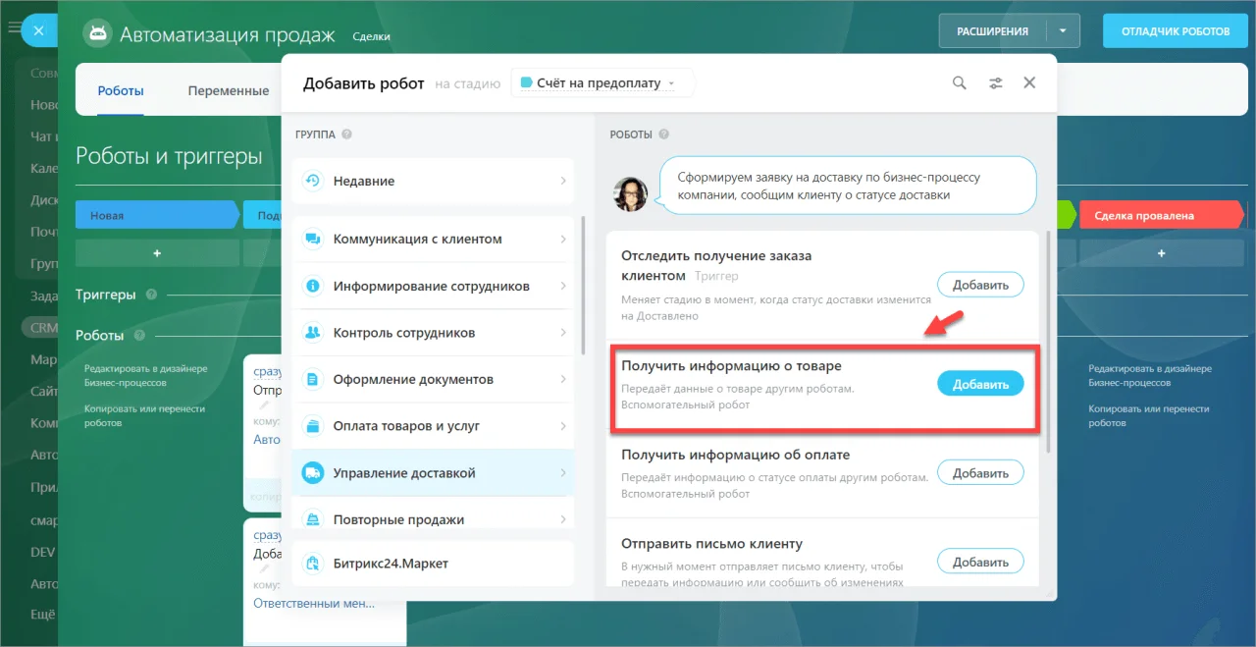Select the Сделка провалена stage header
Screen dimensions: 1256x647
pos(1161,215)
